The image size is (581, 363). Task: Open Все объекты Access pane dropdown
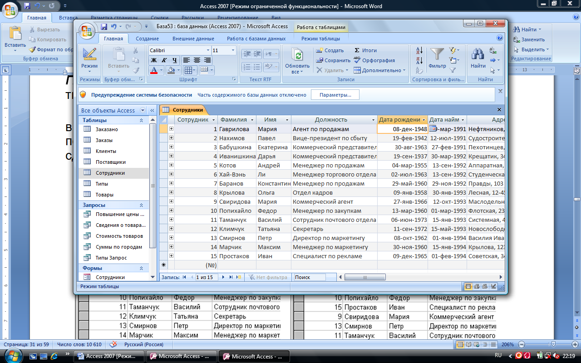point(143,110)
